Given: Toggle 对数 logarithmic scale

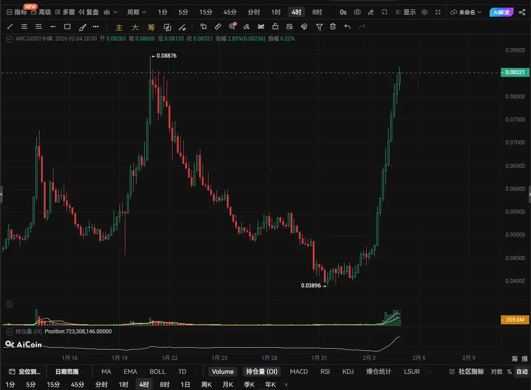Looking at the screenshot, I should [x=496, y=372].
